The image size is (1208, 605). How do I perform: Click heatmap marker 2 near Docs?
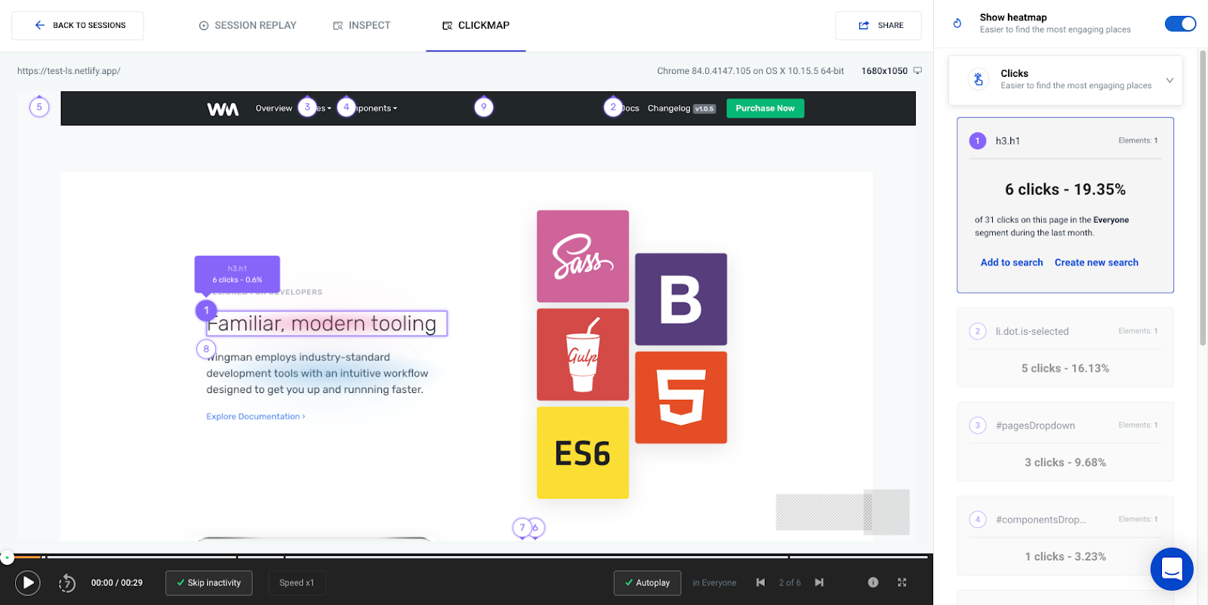(613, 107)
